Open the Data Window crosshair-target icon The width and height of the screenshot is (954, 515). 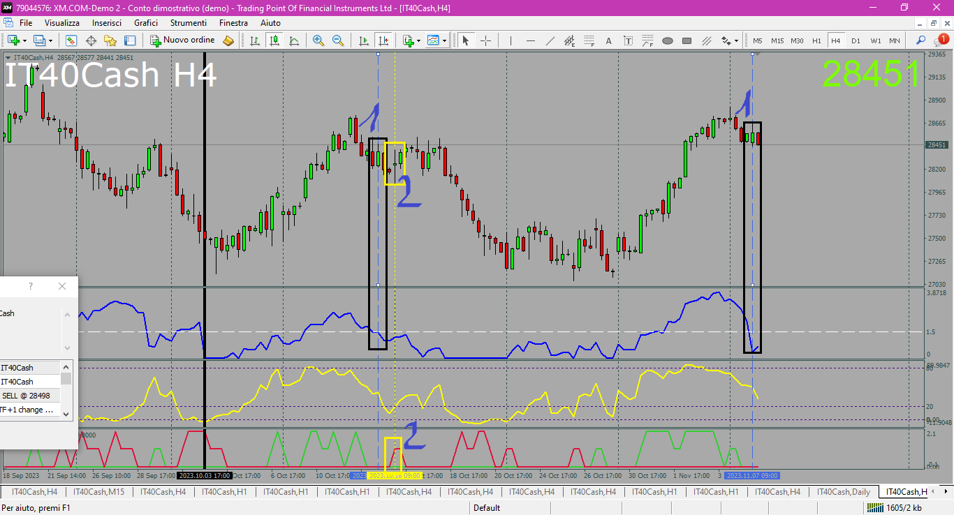pyautogui.click(x=91, y=40)
